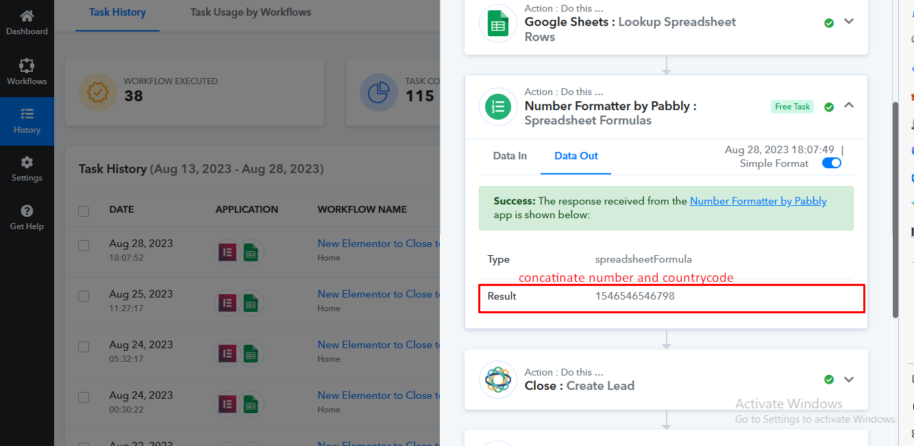The width and height of the screenshot is (914, 446).
Task: Click Google Sheets icon in Aug 24 05:32:17 row
Action: pyautogui.click(x=251, y=354)
